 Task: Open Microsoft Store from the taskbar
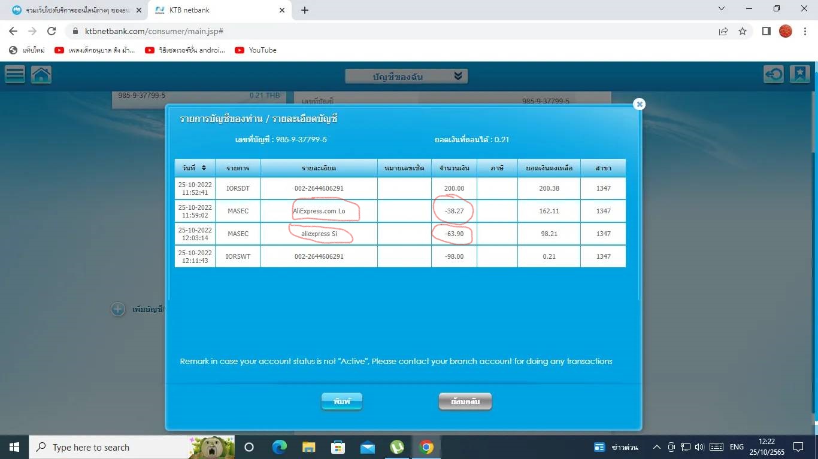338,447
